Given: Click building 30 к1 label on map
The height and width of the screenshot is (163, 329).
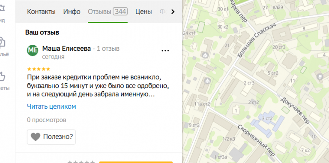Looking at the screenshot, I should [x=223, y=9].
